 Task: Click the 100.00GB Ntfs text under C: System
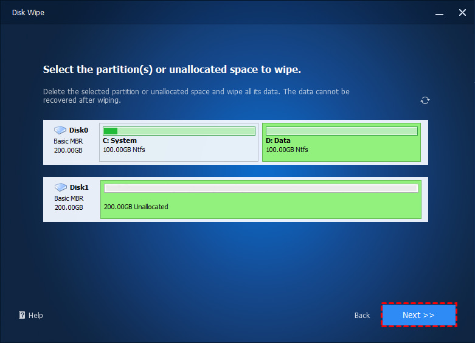coord(124,150)
